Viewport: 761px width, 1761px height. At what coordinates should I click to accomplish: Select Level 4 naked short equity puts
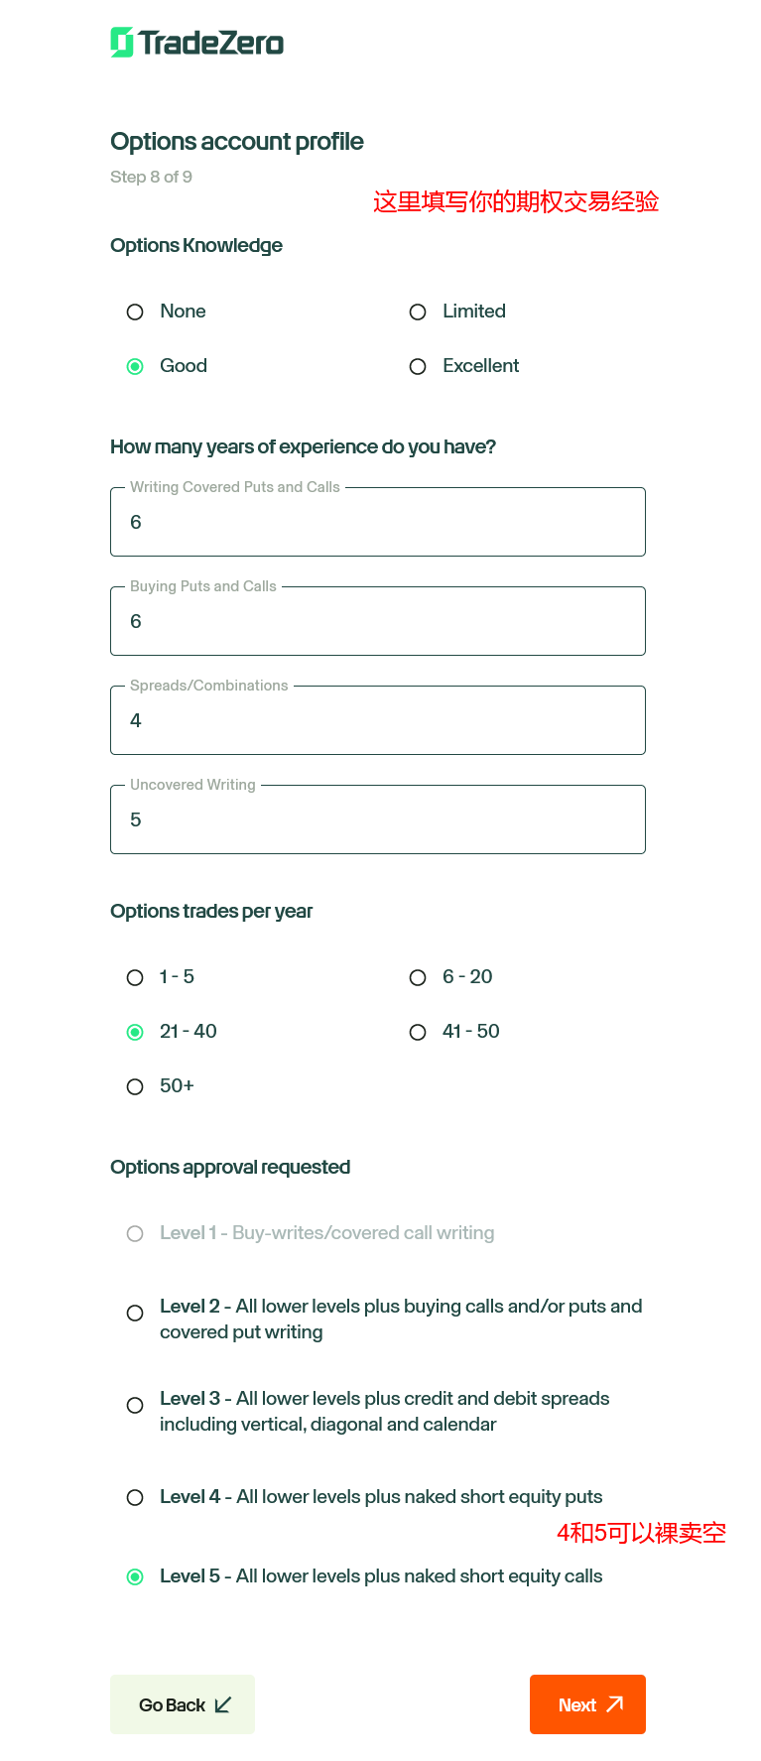click(135, 1497)
